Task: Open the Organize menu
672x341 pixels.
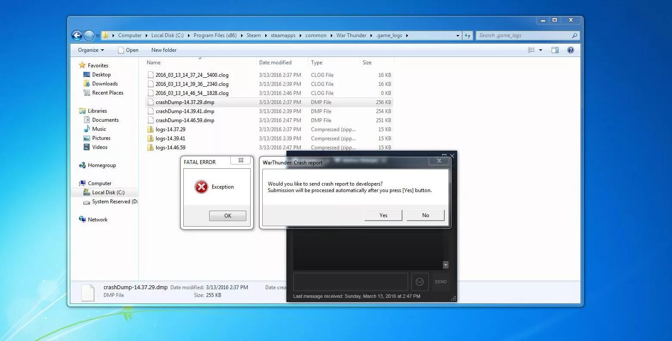Action: 91,50
